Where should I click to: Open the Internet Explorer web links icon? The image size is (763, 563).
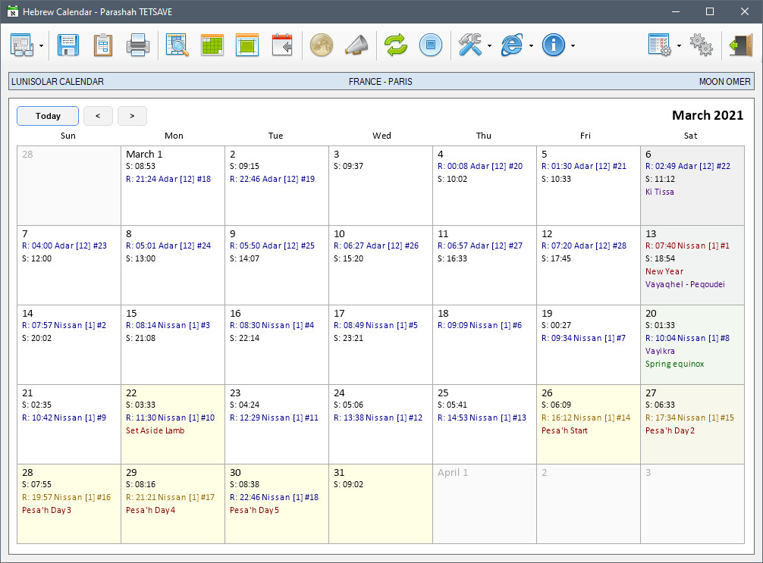[512, 45]
